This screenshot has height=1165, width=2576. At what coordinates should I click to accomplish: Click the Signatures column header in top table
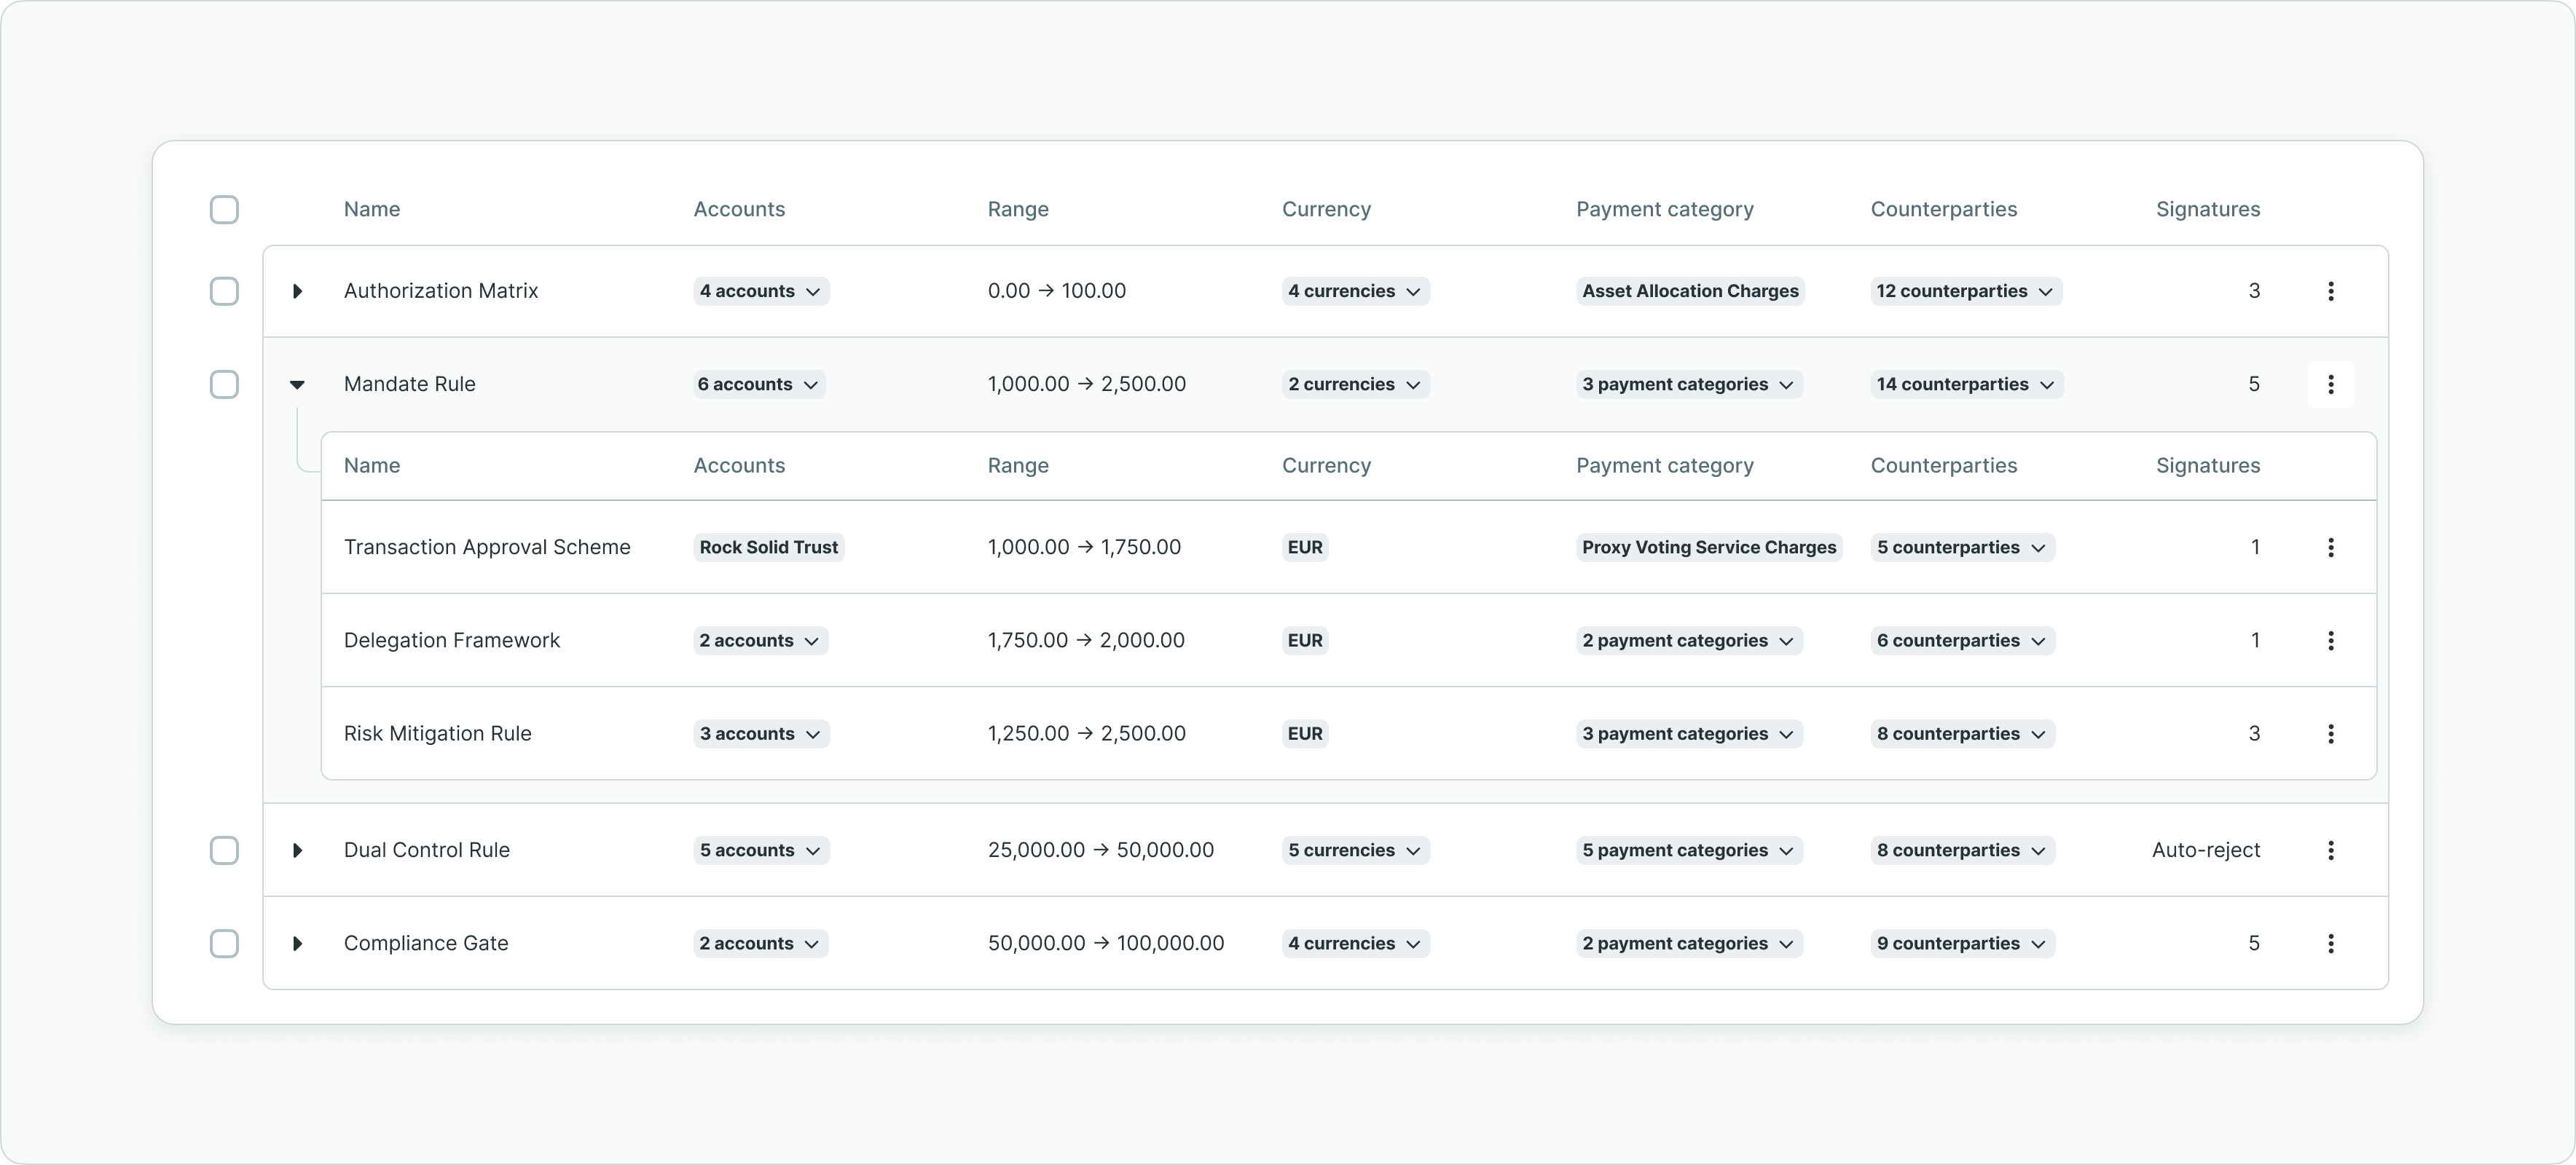(x=2207, y=210)
